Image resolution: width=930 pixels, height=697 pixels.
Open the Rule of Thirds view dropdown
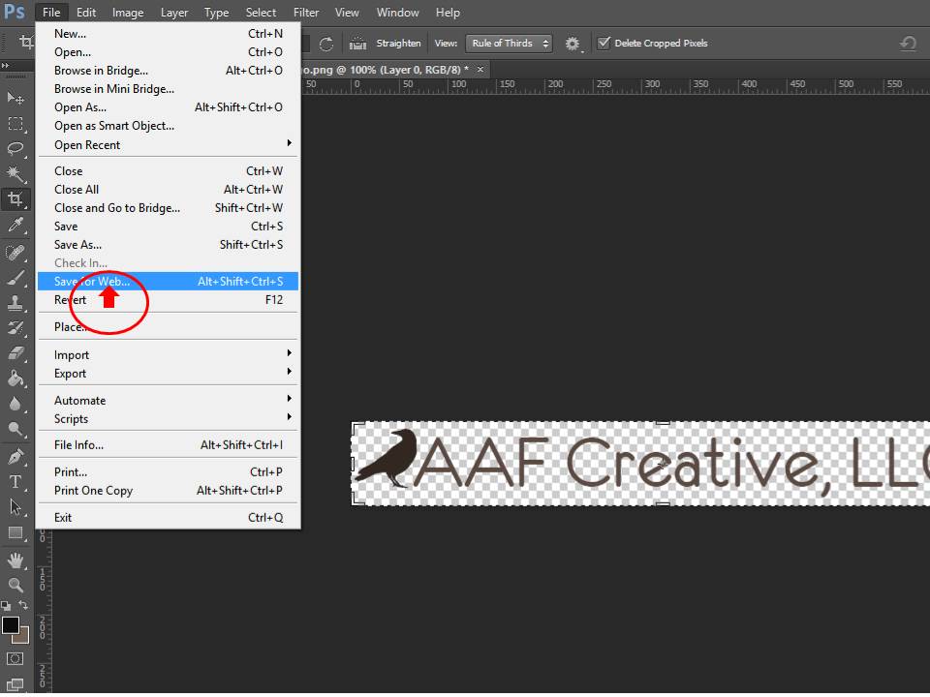509,44
